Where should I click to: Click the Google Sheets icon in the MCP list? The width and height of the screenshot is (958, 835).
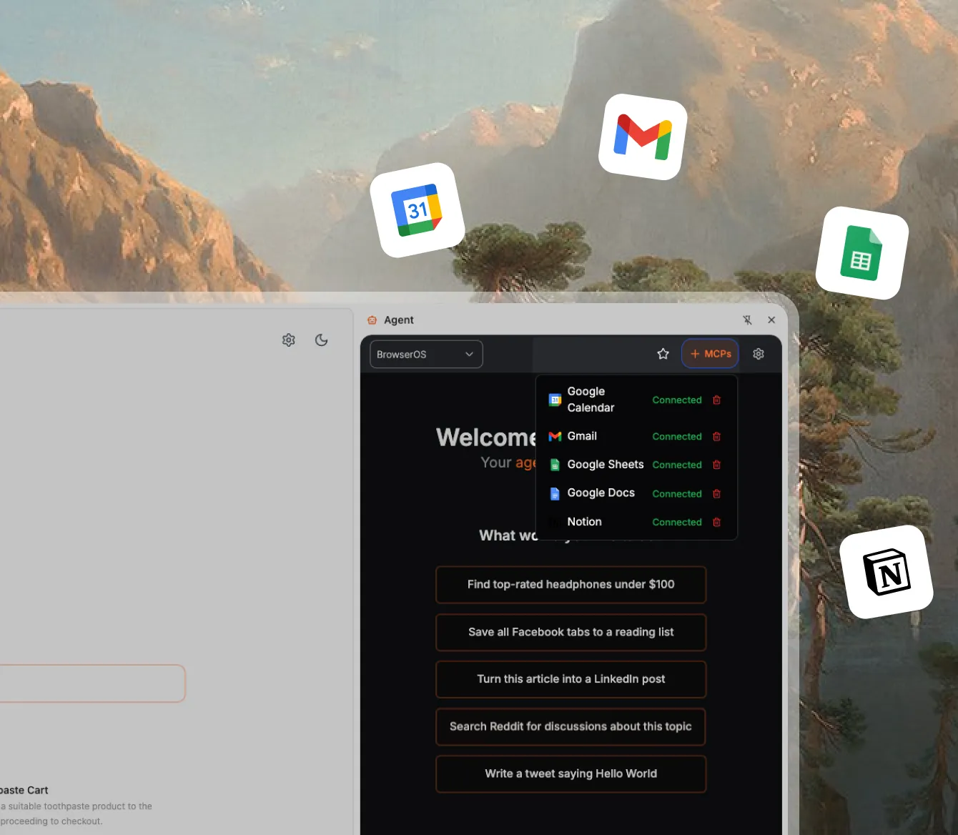555,465
